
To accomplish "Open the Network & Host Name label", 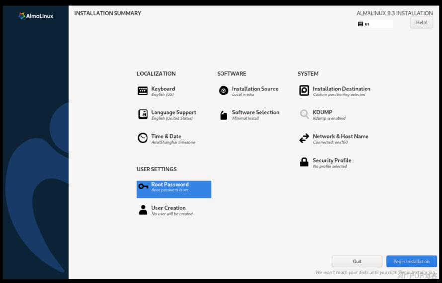I will click(341, 136).
